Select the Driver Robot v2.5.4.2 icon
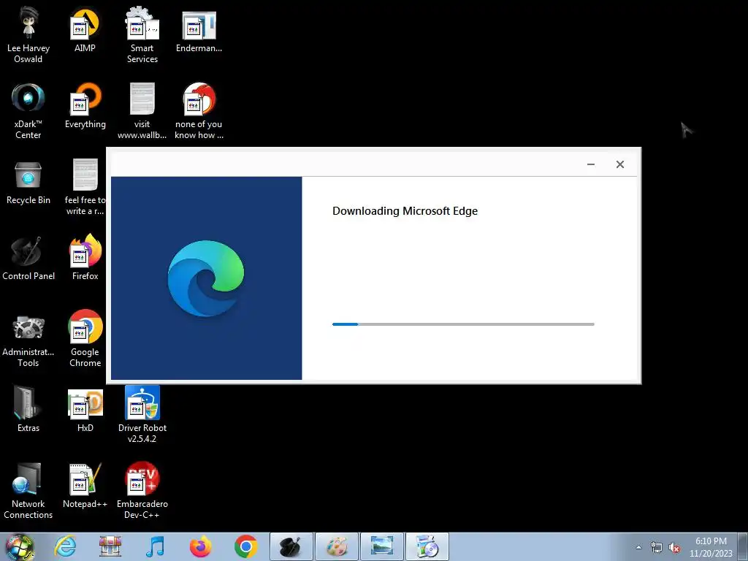 pos(142,414)
